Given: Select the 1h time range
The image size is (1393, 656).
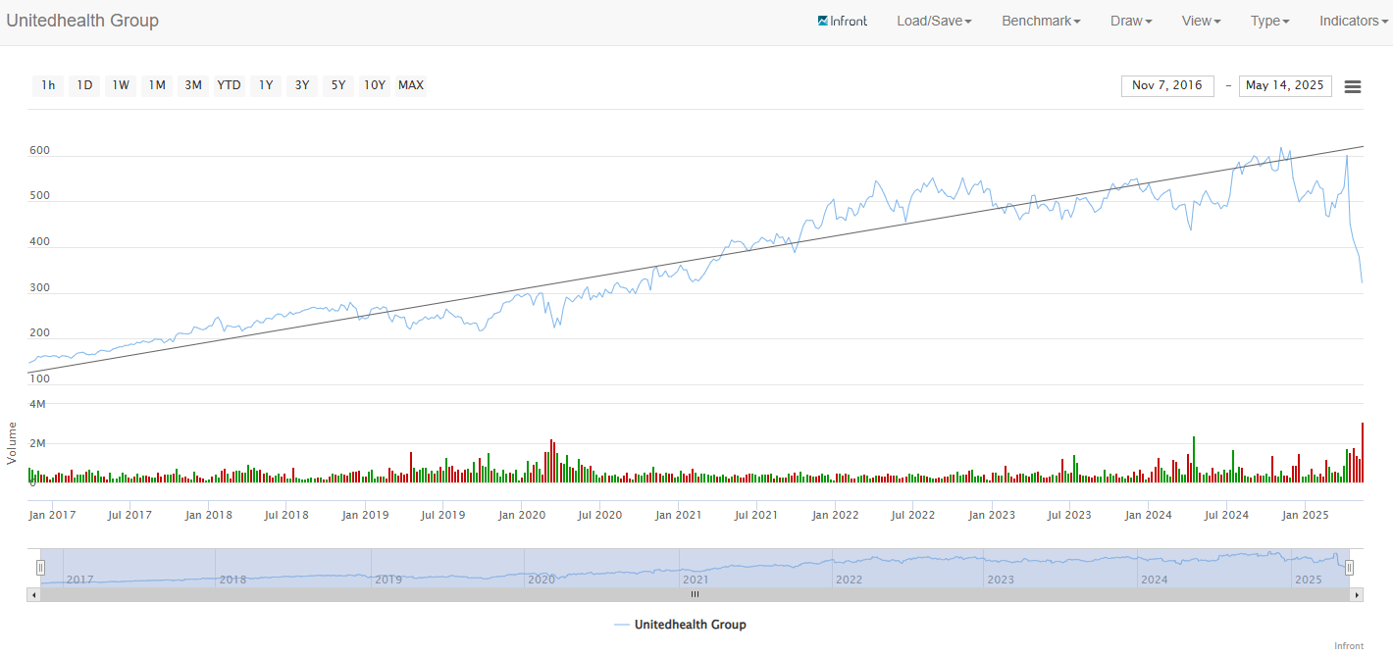Looking at the screenshot, I should 48,85.
